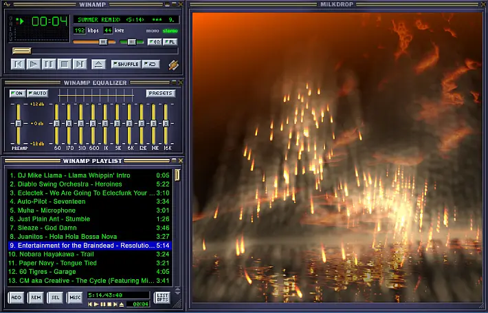This screenshot has height=313, width=488.
Task: Open files with the Eject button
Action: click(99, 65)
